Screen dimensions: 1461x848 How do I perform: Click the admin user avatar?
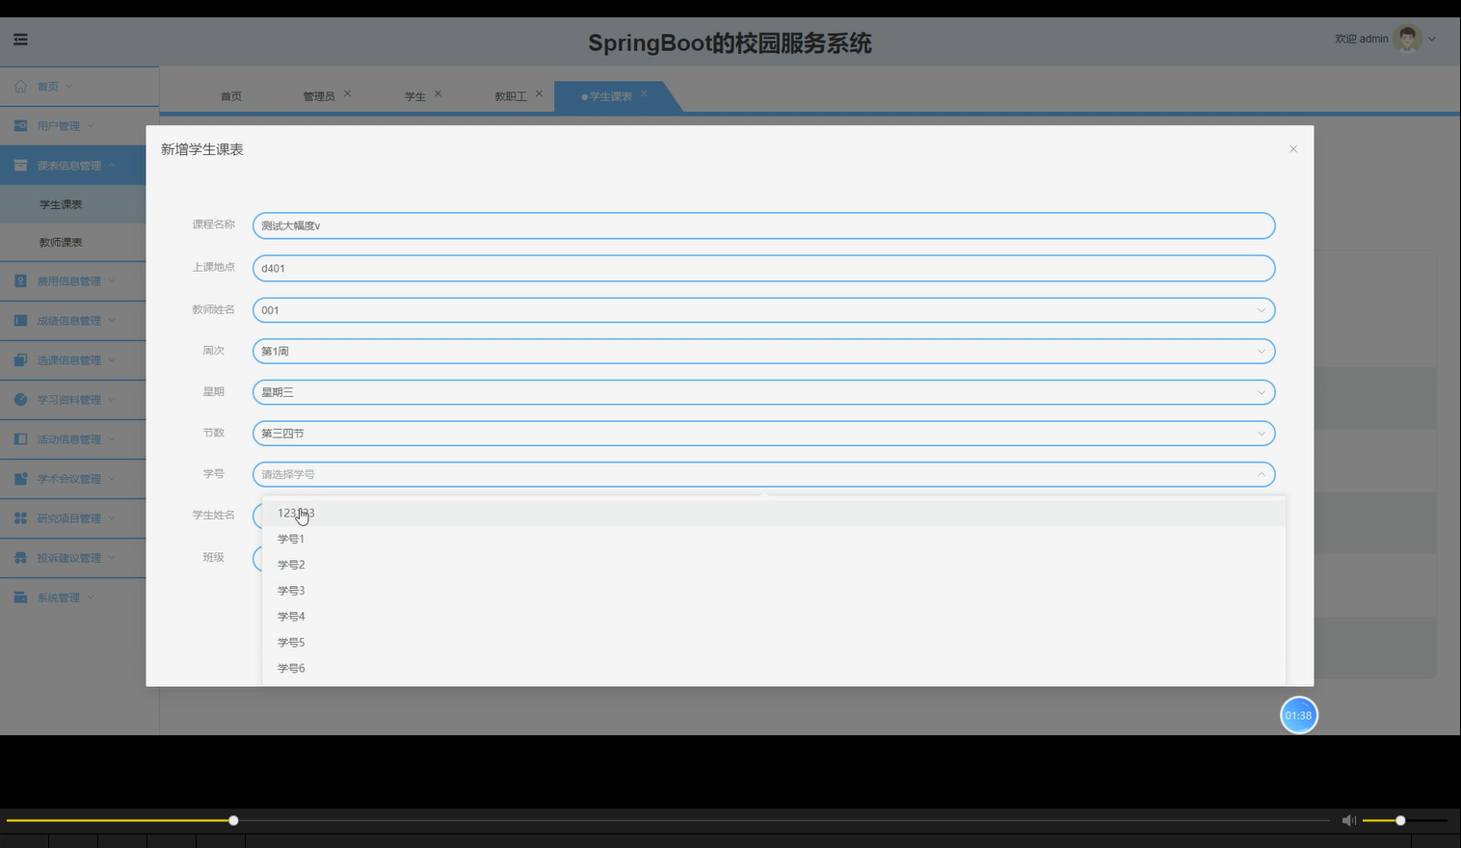click(x=1407, y=39)
